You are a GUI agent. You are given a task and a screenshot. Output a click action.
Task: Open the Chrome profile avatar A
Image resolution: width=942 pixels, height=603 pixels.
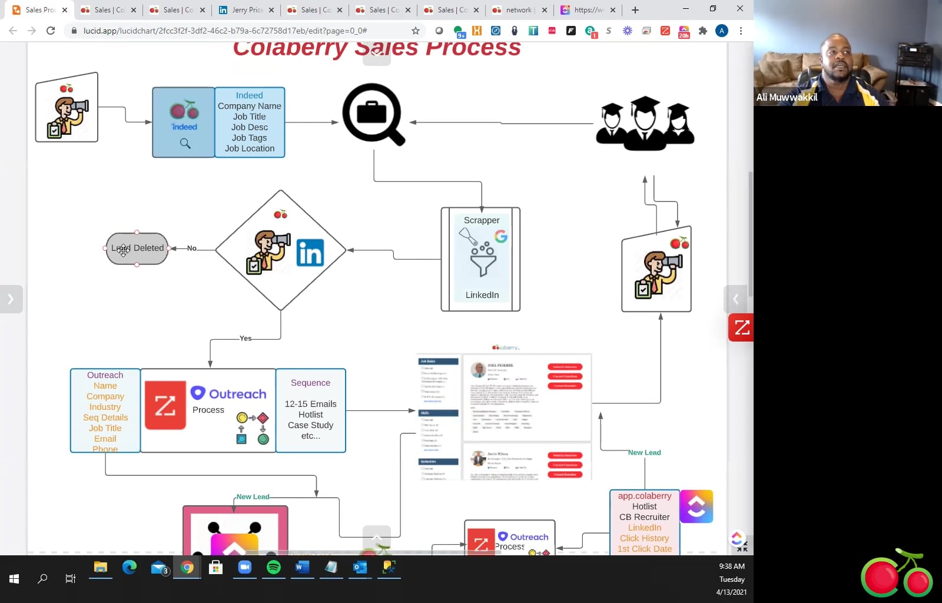722,31
